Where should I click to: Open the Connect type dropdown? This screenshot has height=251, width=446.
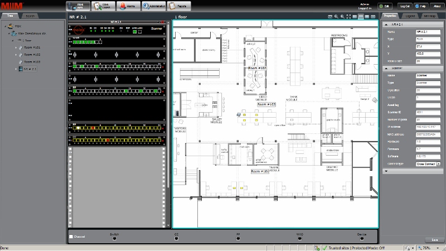pos(438,164)
